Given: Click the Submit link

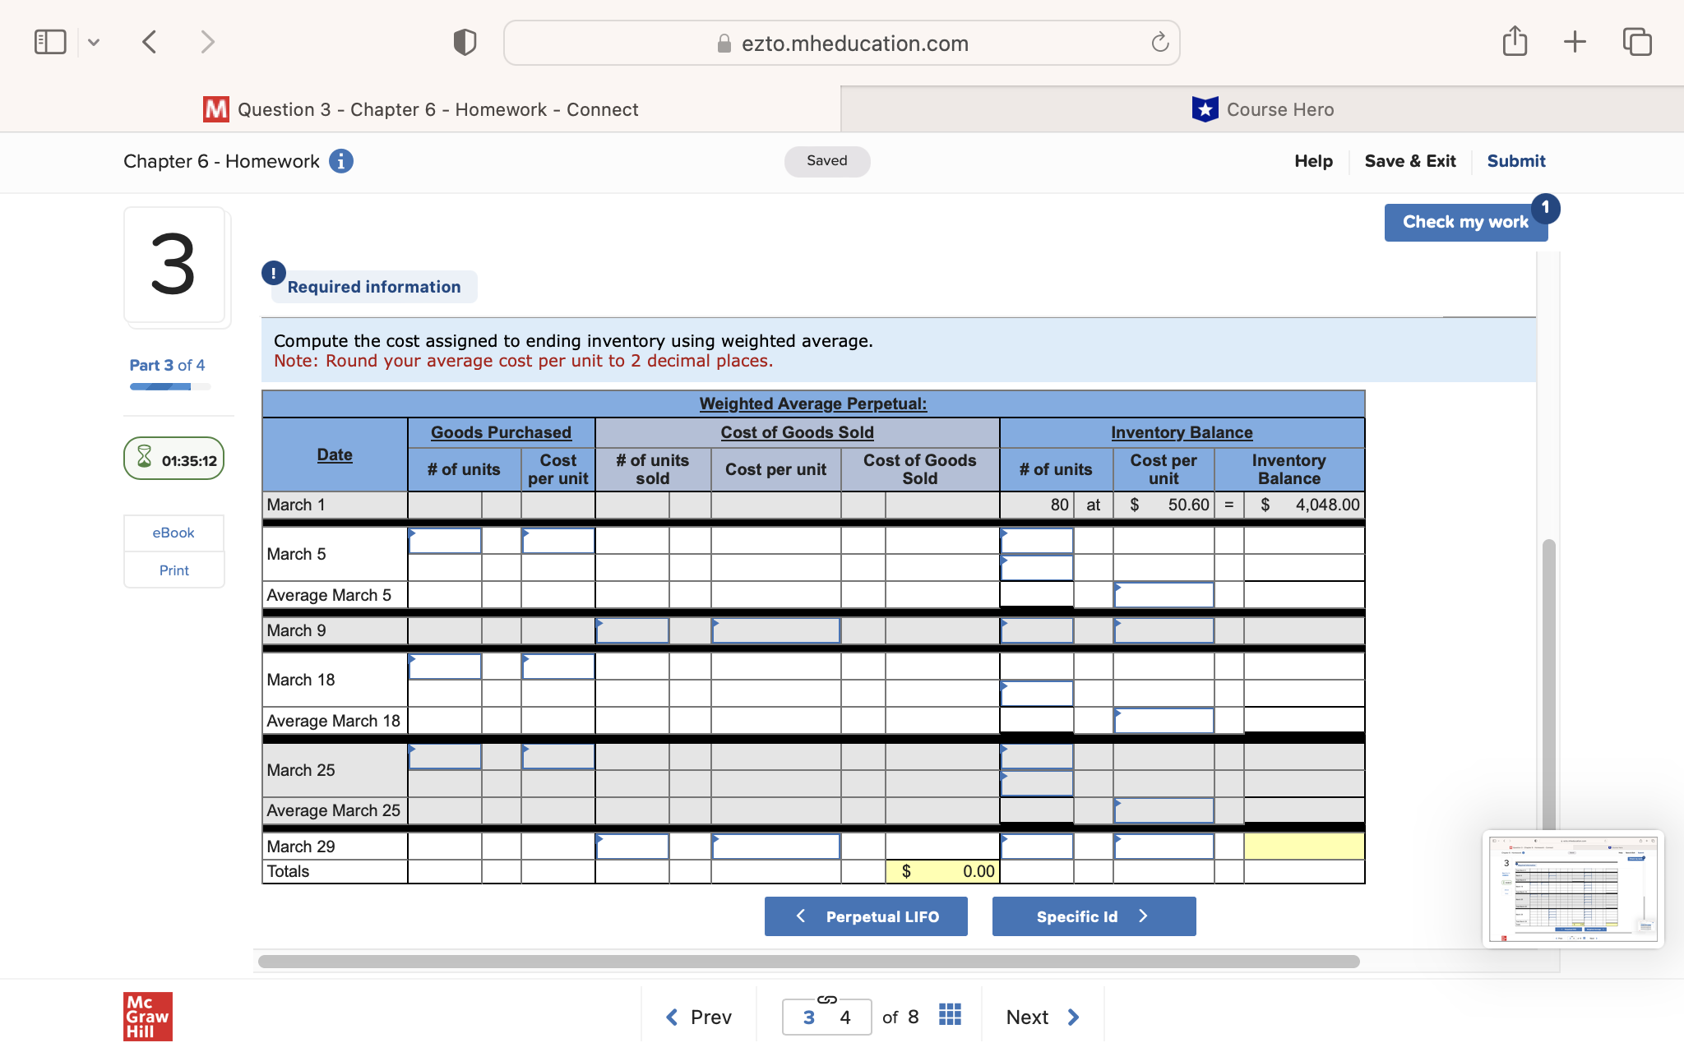Looking at the screenshot, I should [1515, 161].
